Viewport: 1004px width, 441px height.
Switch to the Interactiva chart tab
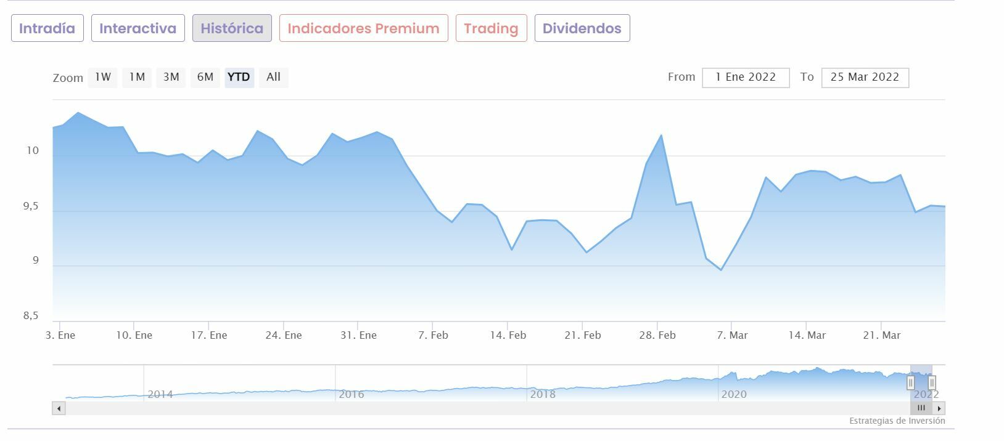click(138, 28)
